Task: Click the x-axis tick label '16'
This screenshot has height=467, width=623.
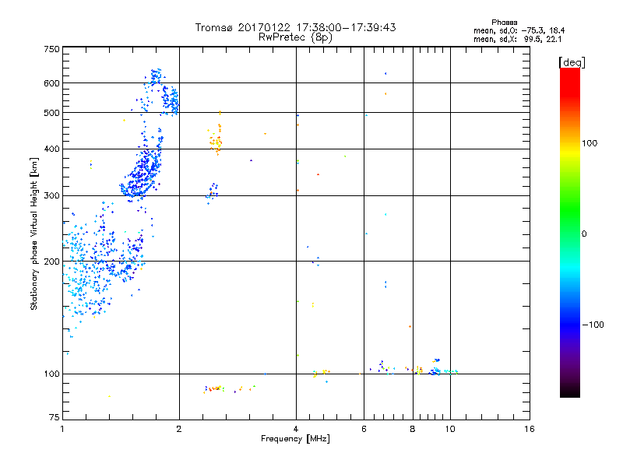Action: [x=530, y=429]
